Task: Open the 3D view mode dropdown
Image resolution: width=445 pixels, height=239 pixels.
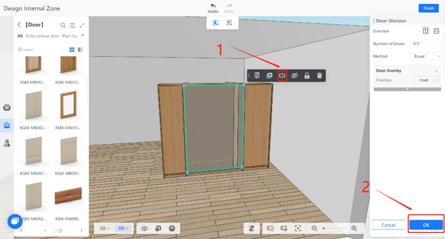Action: point(123,228)
